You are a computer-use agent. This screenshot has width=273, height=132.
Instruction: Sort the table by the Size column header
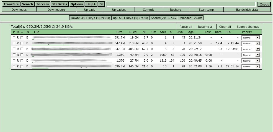(119, 32)
